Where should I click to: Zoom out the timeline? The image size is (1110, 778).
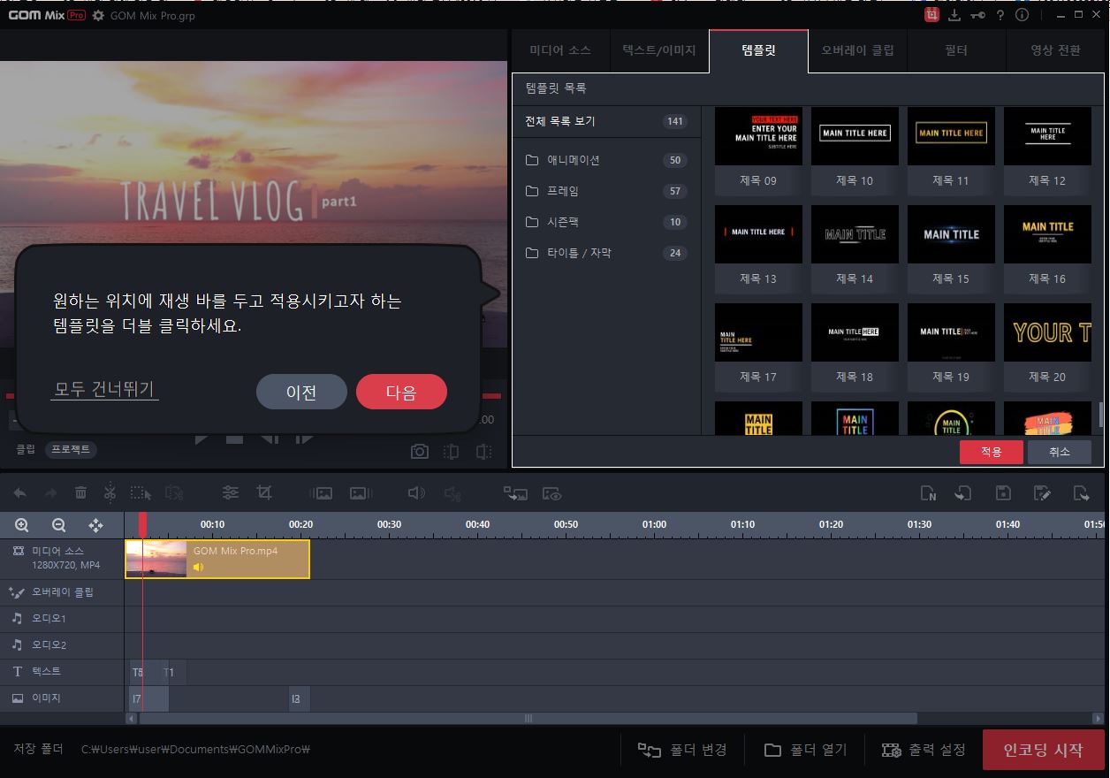(59, 525)
